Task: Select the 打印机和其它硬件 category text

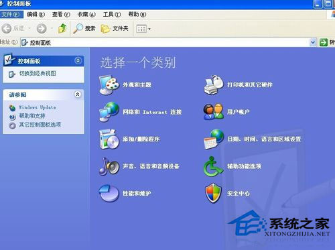Action: [x=250, y=84]
